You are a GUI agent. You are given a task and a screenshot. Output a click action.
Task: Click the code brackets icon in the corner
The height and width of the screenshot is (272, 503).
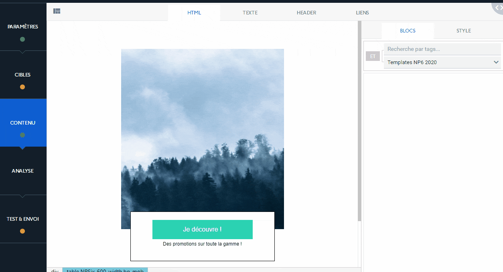pos(499,7)
